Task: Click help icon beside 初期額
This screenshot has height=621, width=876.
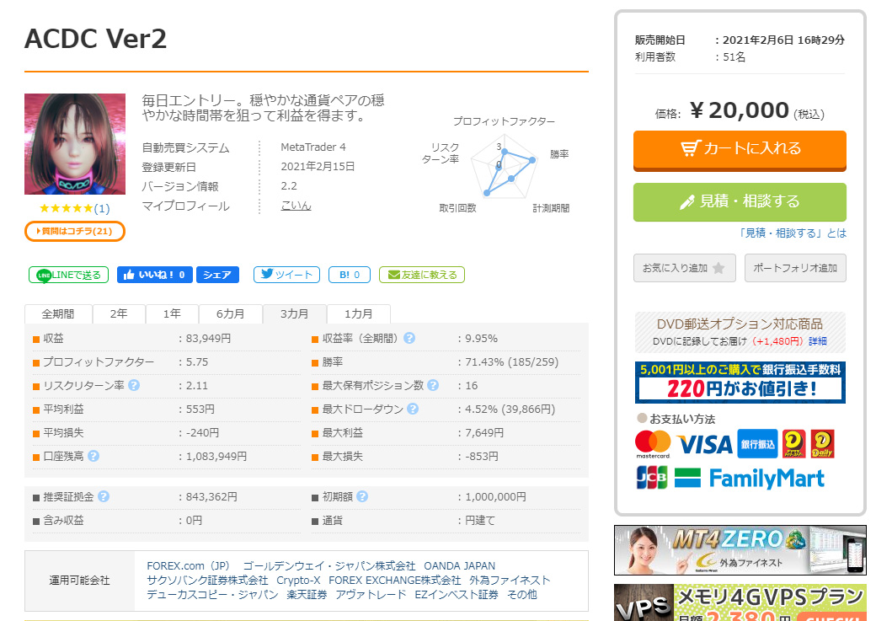Action: [x=362, y=496]
